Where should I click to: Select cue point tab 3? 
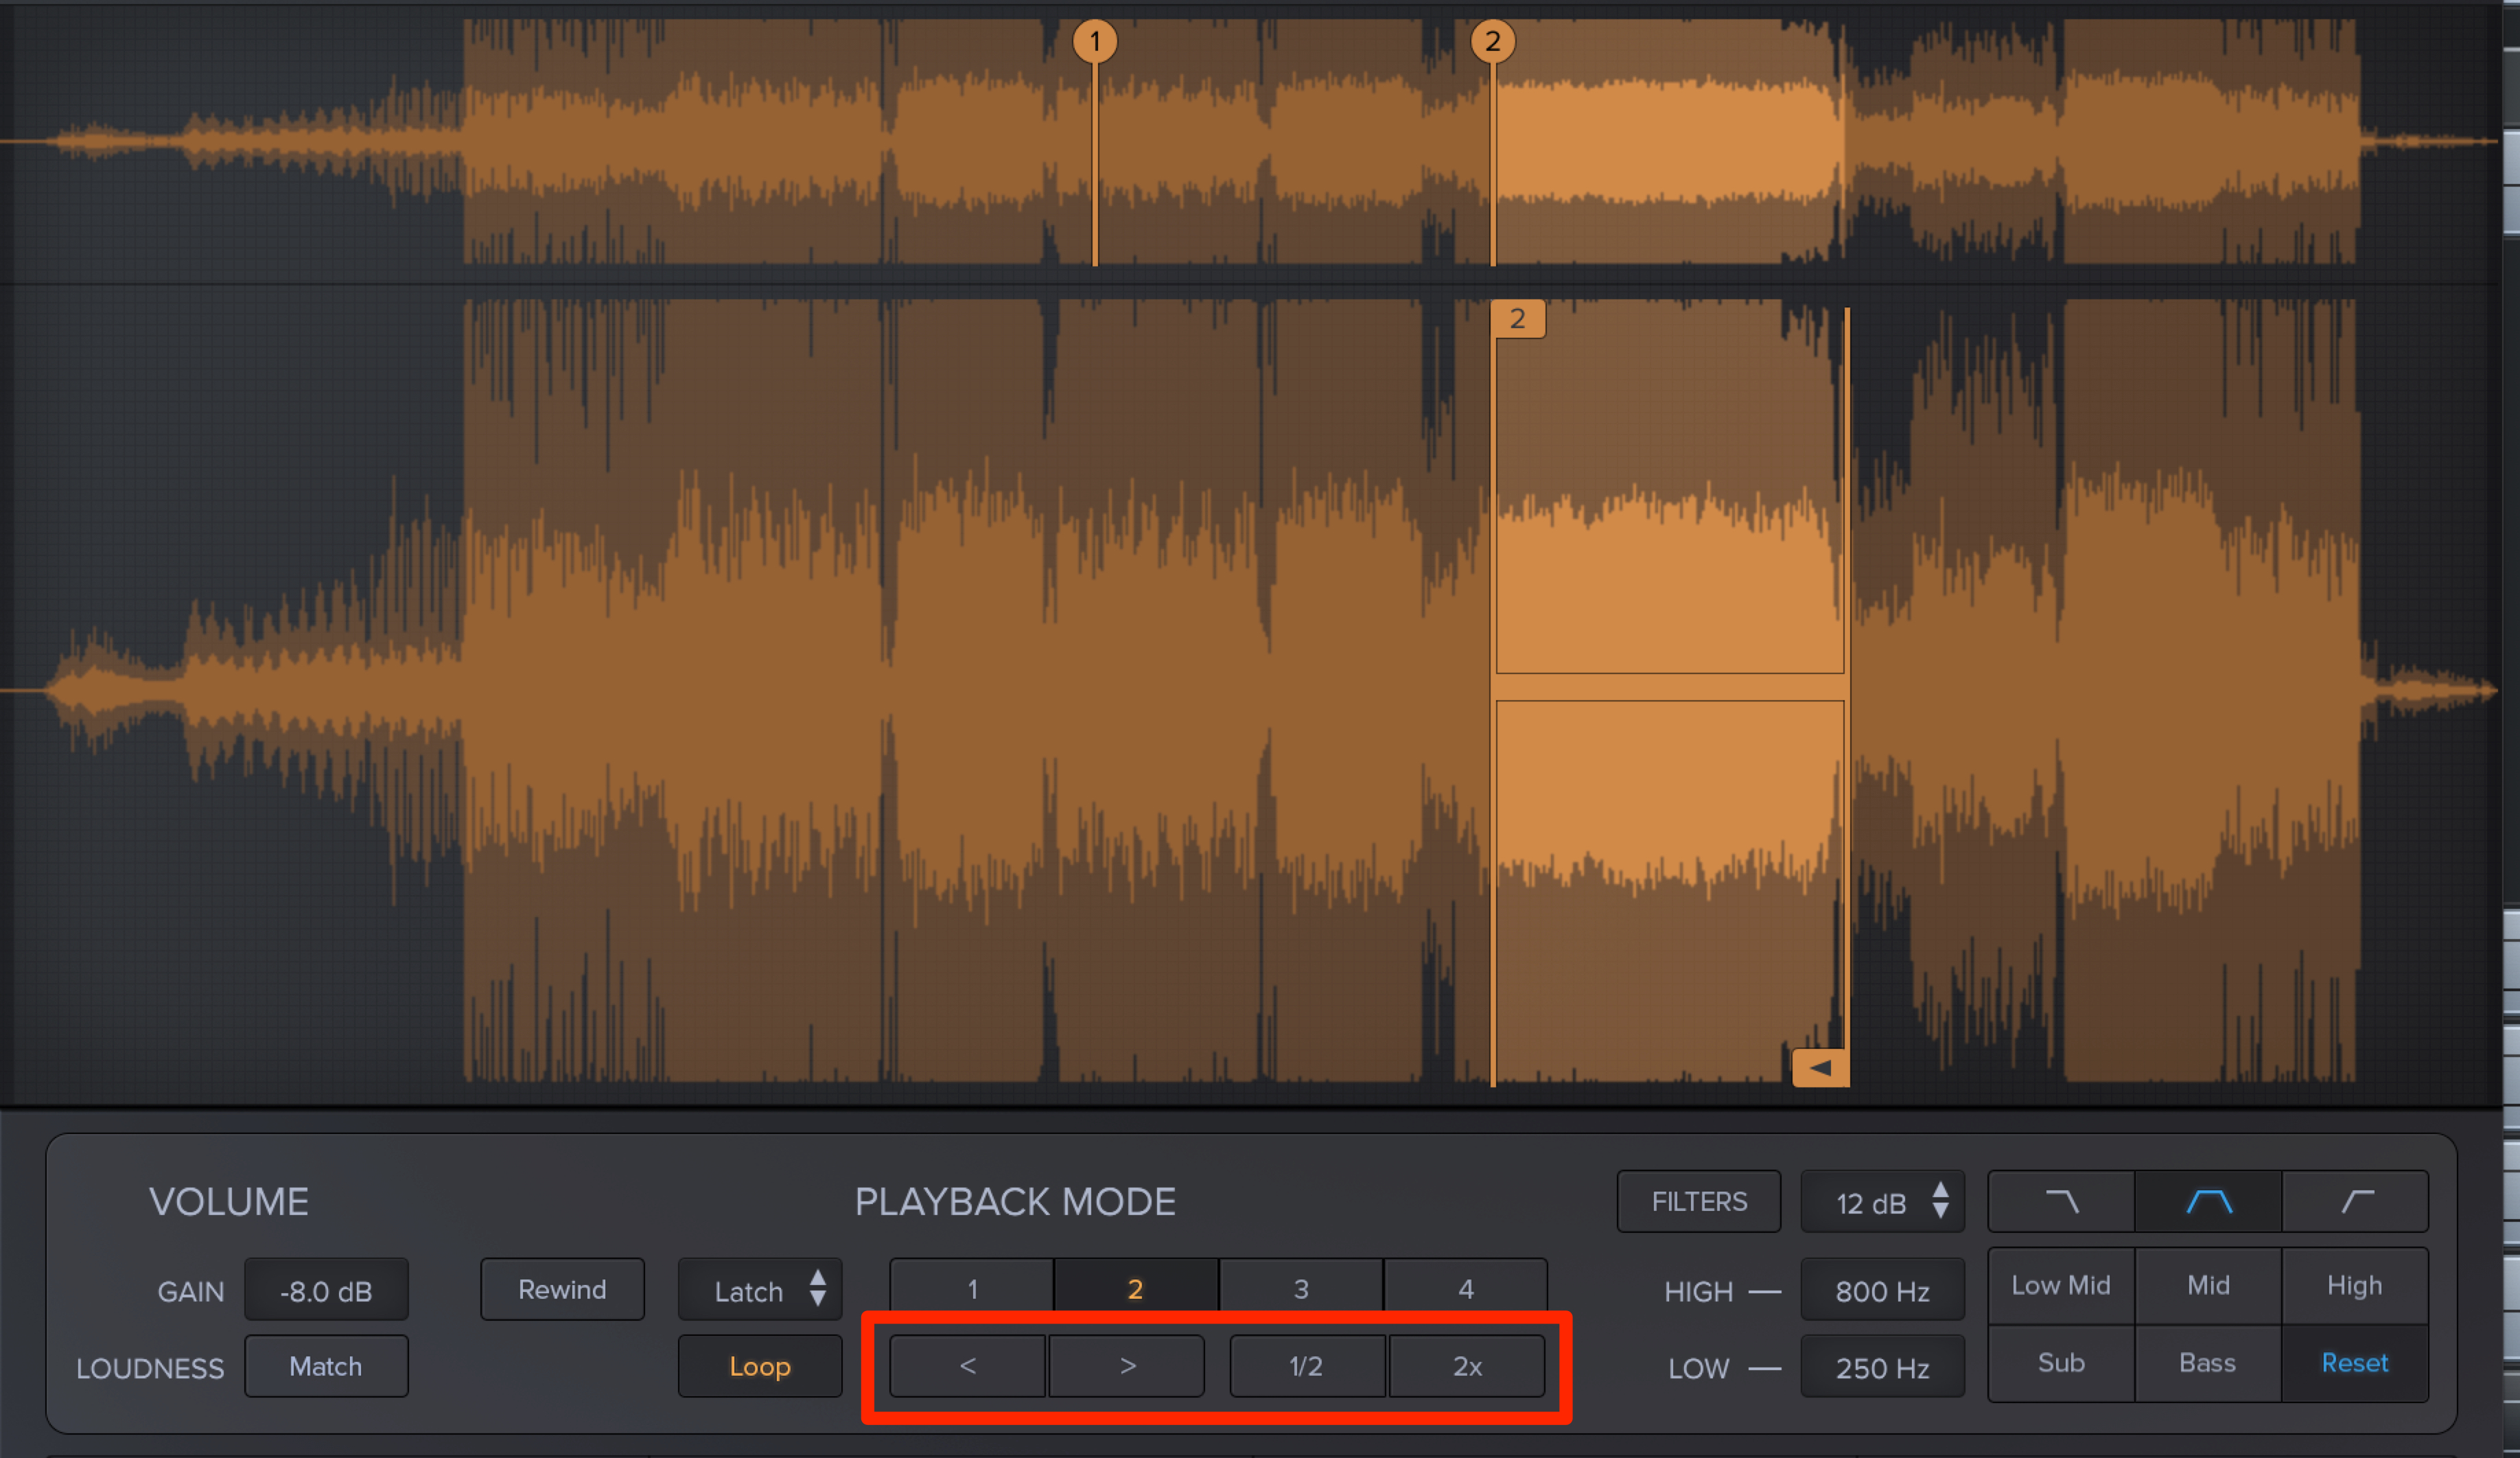[x=1301, y=1288]
